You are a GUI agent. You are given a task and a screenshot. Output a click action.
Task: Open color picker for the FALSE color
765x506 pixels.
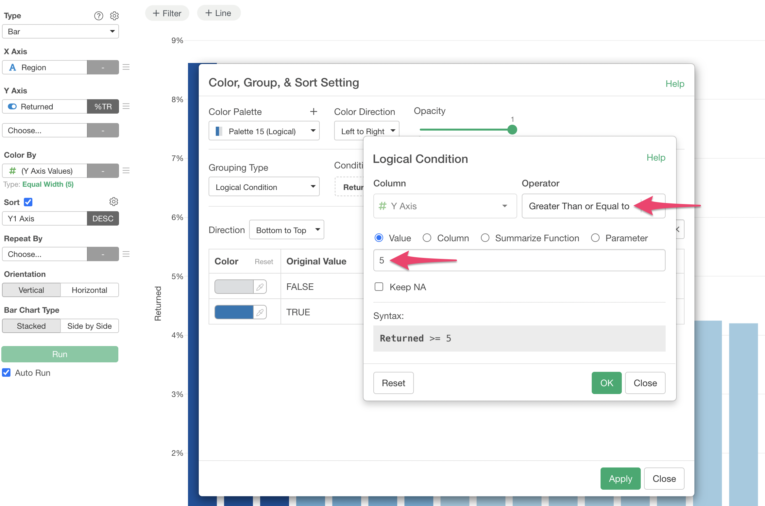pos(260,287)
